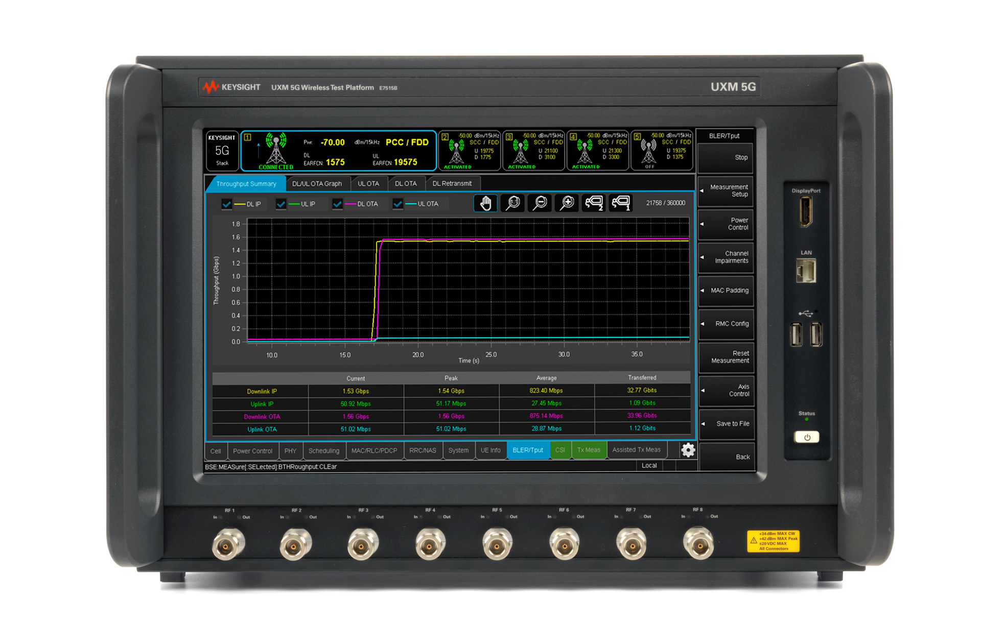981x624 pixels.
Task: Open the RRC/NAS tab
Action: [x=423, y=450]
